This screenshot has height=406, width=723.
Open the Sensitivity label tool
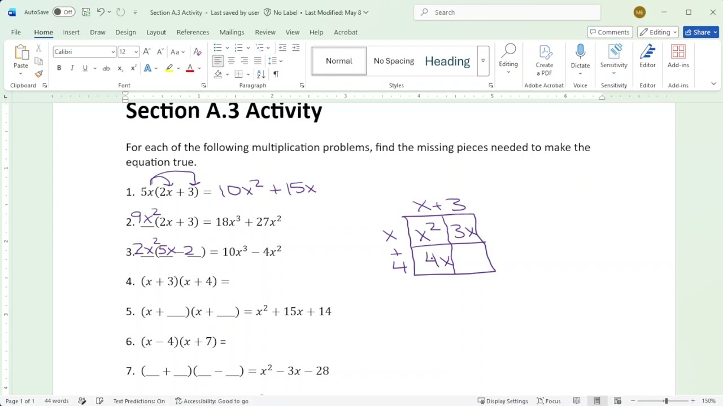pyautogui.click(x=614, y=56)
